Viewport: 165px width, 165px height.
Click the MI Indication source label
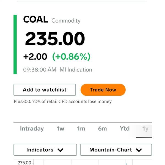(76, 70)
